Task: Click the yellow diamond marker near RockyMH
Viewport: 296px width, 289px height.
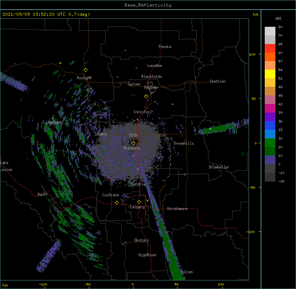Action: pos(86,70)
